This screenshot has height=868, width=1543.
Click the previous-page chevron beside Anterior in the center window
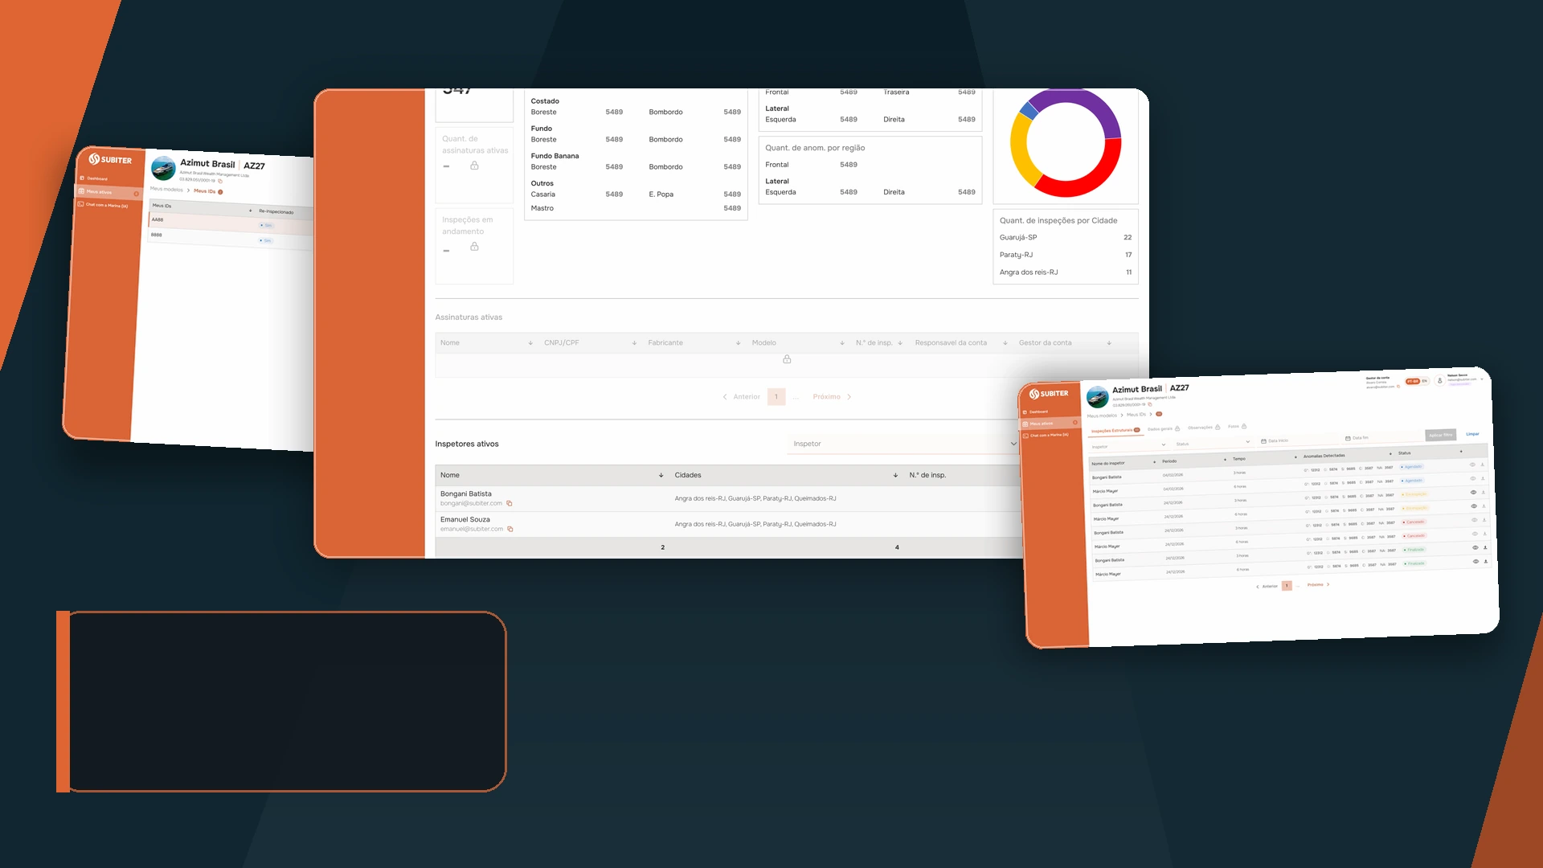pos(725,397)
